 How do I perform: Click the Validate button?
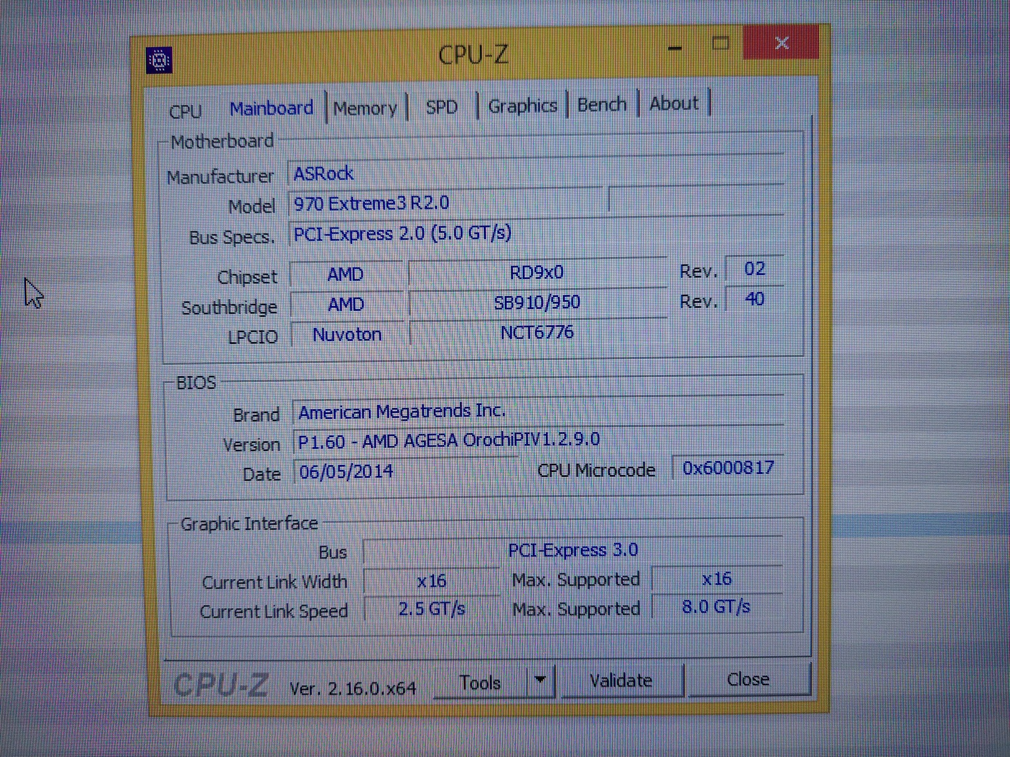click(x=621, y=680)
